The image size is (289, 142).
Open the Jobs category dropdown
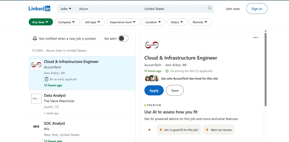point(66,9)
